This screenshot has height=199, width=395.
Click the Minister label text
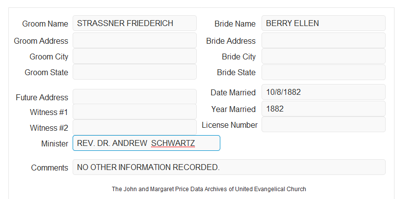pos(54,144)
